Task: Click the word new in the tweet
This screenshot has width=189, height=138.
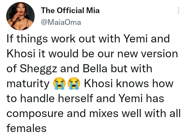Action: [x=129, y=54]
